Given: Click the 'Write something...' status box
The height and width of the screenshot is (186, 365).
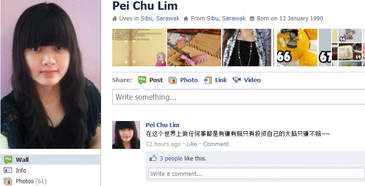Looking at the screenshot, I should (238, 96).
